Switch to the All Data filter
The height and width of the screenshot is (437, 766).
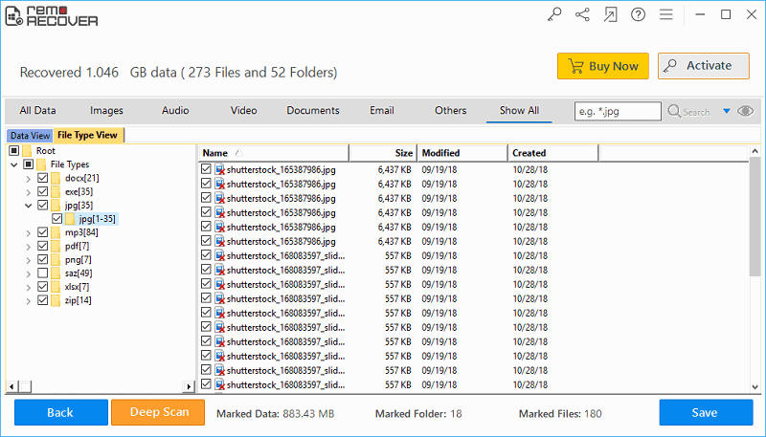click(x=37, y=111)
